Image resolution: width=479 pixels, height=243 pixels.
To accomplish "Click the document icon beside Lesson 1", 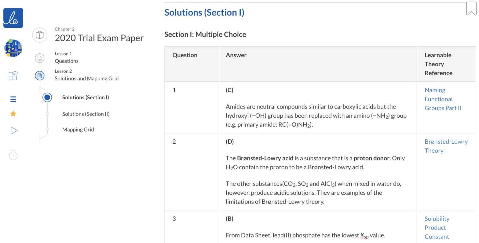I will (39, 58).
